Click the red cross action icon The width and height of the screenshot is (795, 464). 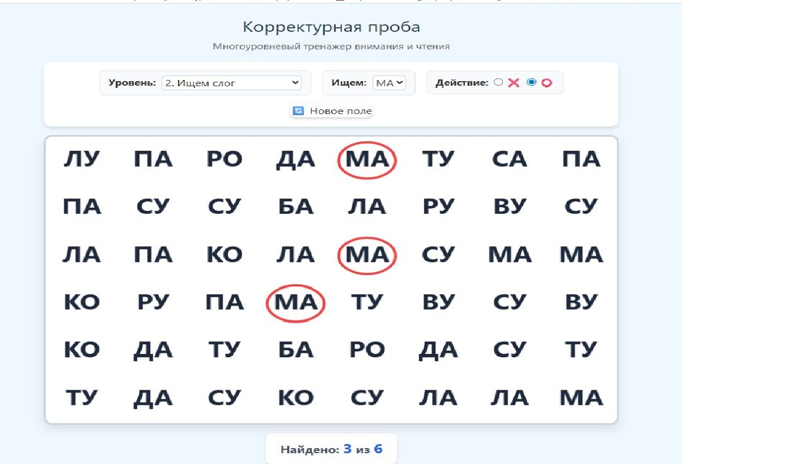[514, 83]
